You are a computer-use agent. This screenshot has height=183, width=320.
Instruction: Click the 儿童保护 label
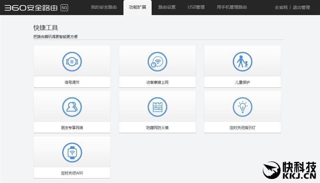pyautogui.click(x=242, y=82)
